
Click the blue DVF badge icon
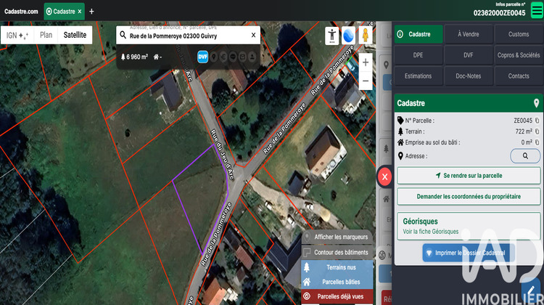pos(203,57)
